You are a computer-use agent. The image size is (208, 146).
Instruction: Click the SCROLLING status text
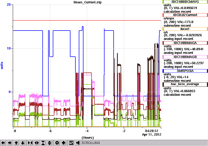[90, 143]
